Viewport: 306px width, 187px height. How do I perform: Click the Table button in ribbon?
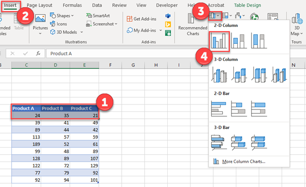(19, 22)
